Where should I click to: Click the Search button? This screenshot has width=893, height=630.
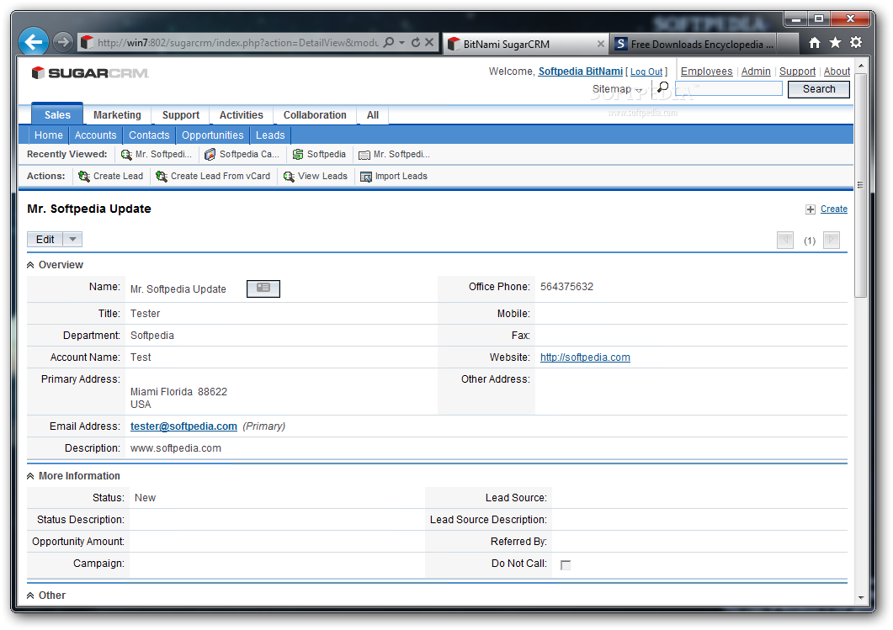click(818, 89)
